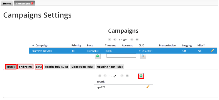Close the Campaigns tab with red X

click(x=32, y=3)
